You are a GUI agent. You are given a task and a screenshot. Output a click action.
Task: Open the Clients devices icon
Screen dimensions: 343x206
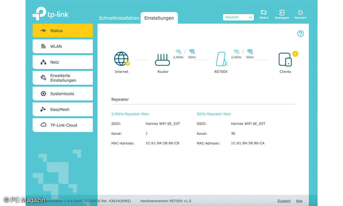[285, 60]
